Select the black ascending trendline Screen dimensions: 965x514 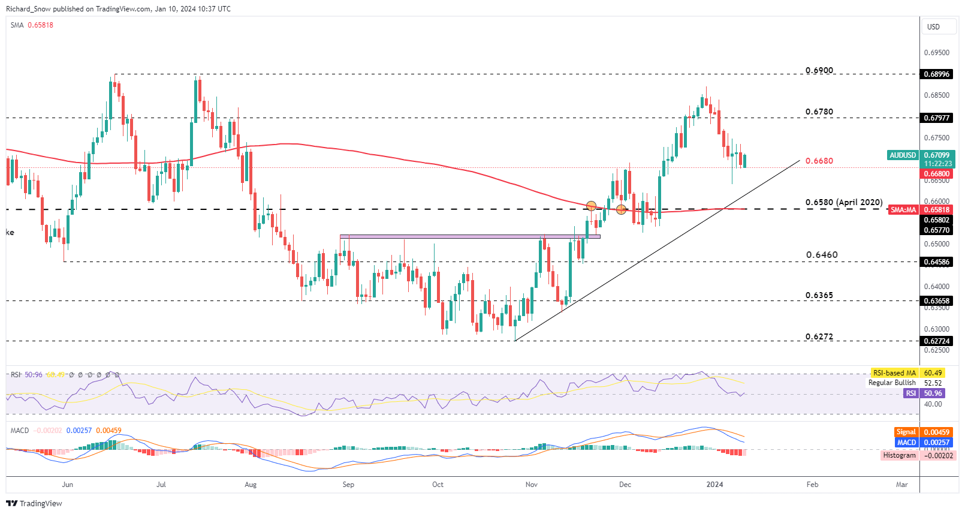click(657, 250)
